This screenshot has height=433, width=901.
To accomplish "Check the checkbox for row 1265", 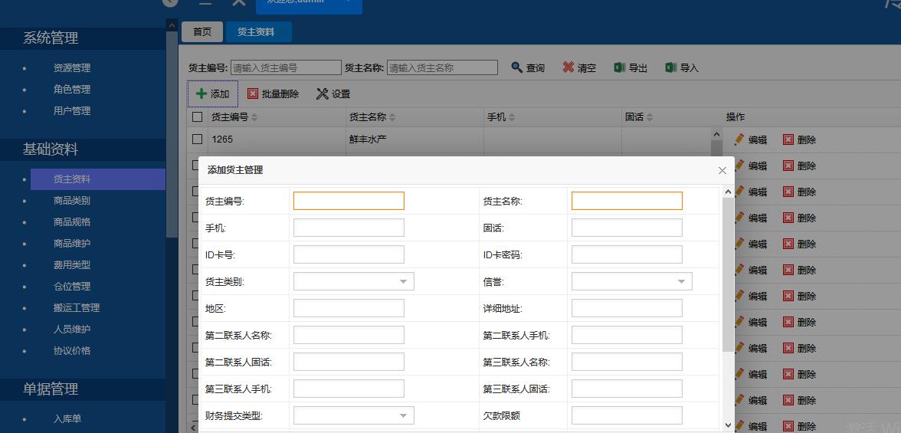I will [x=198, y=139].
